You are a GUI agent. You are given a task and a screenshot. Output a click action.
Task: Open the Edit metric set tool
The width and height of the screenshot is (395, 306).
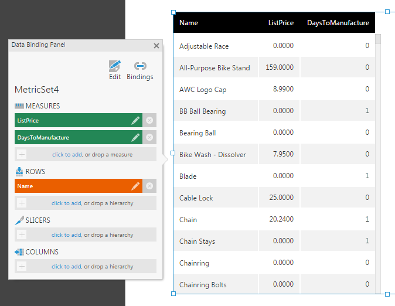point(115,70)
